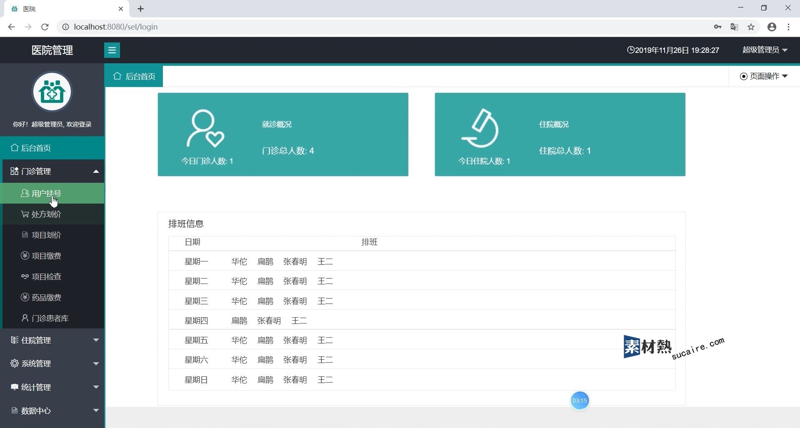This screenshot has height=428, width=800.
Task: Open the 页面操作 dropdown
Action: pyautogui.click(x=764, y=76)
